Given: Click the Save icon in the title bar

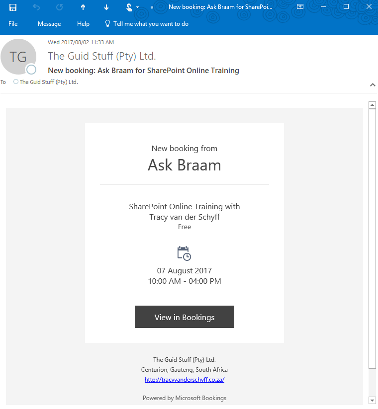Looking at the screenshot, I should point(13,7).
